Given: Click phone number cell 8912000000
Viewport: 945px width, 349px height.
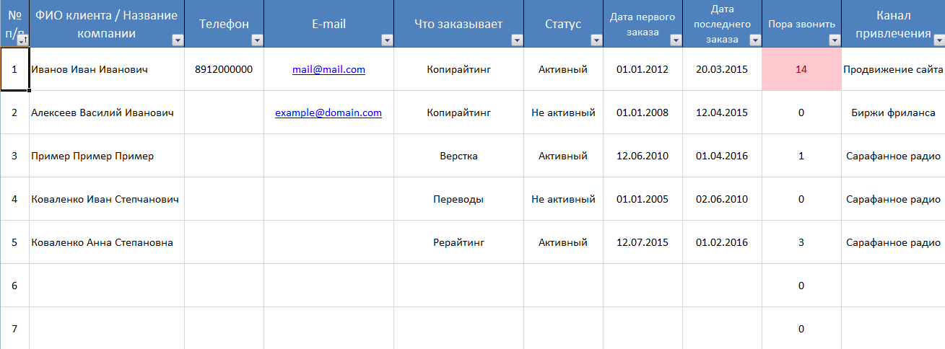Looking at the screenshot, I should coord(224,70).
